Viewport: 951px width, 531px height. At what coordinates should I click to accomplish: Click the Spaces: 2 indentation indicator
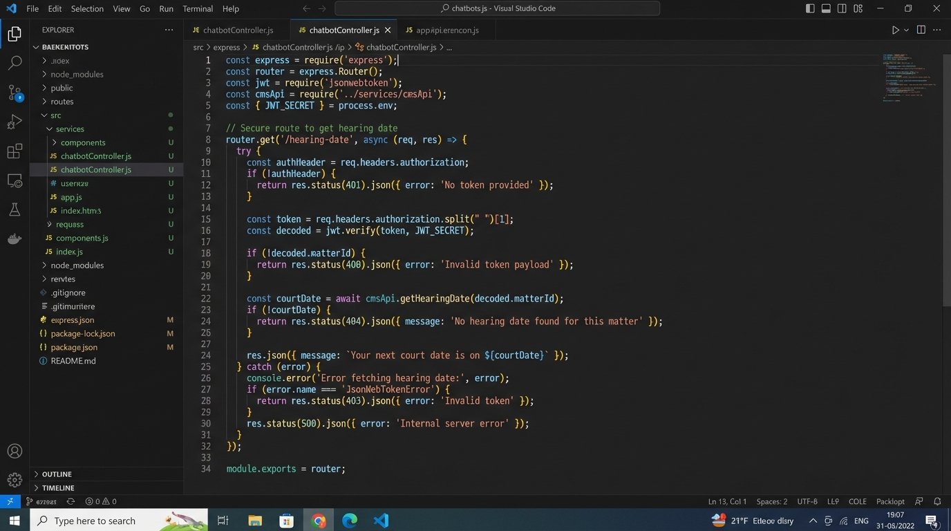point(771,501)
